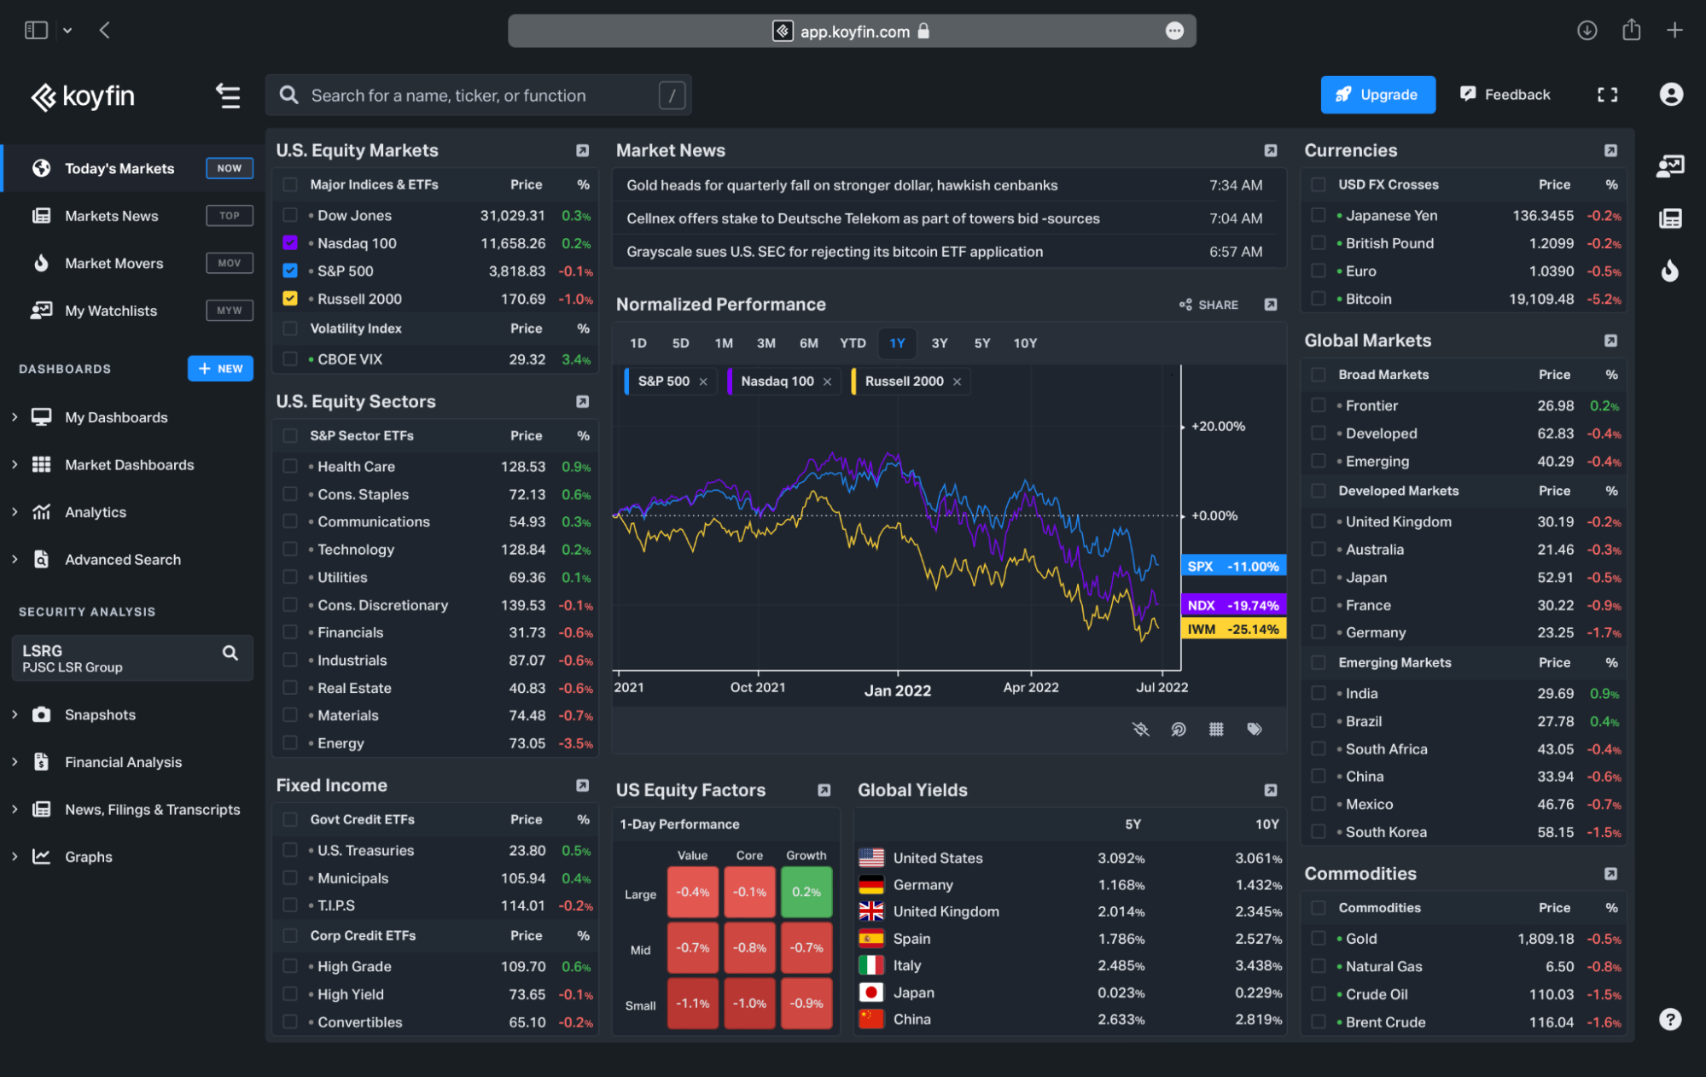
Task: Collapse the sidebar menu icon
Action: [227, 96]
